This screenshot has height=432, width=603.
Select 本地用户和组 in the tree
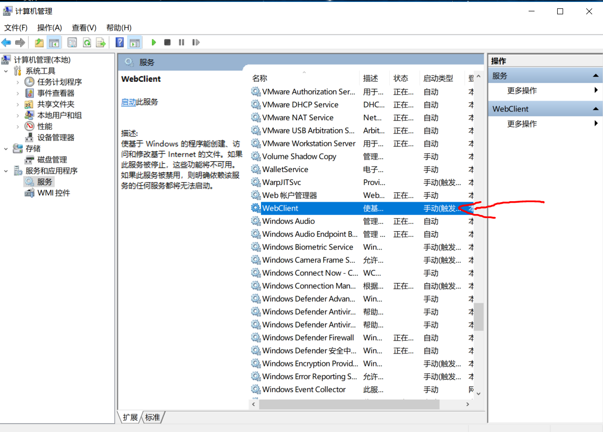[x=60, y=115]
